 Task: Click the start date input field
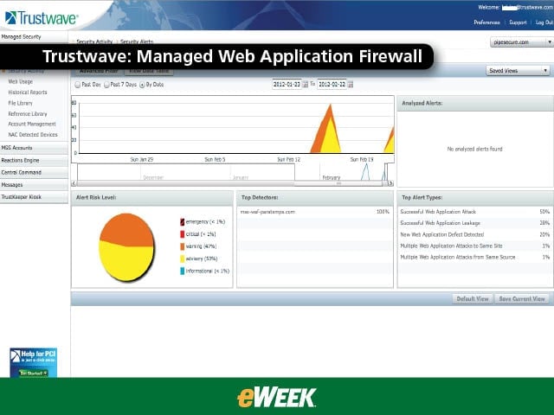coord(287,85)
